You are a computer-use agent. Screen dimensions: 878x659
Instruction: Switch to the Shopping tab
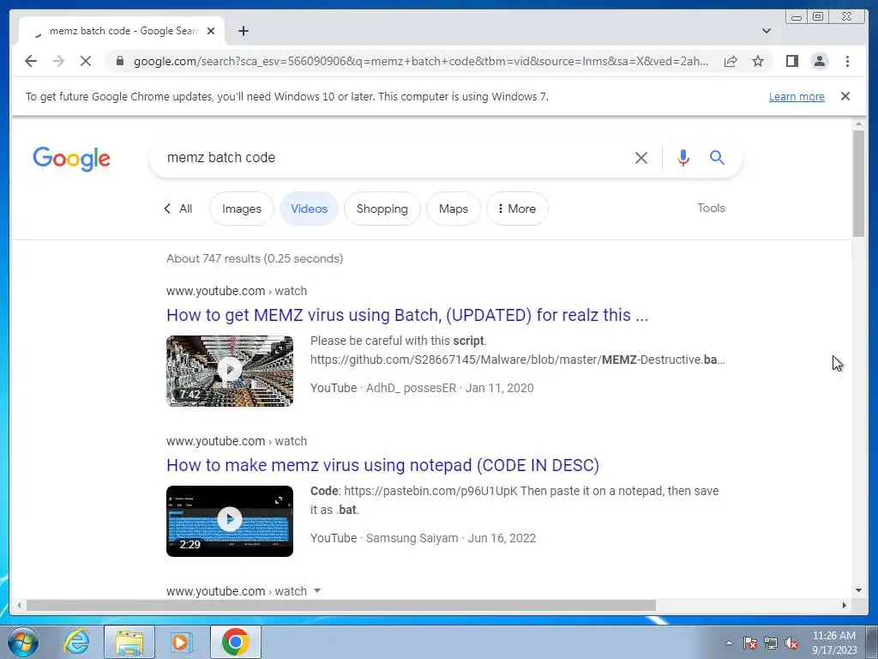382,209
